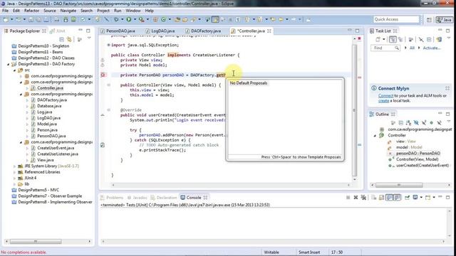Close the Connect Mylyn notification
456x256 pixels.
pyautogui.click(x=447, y=88)
